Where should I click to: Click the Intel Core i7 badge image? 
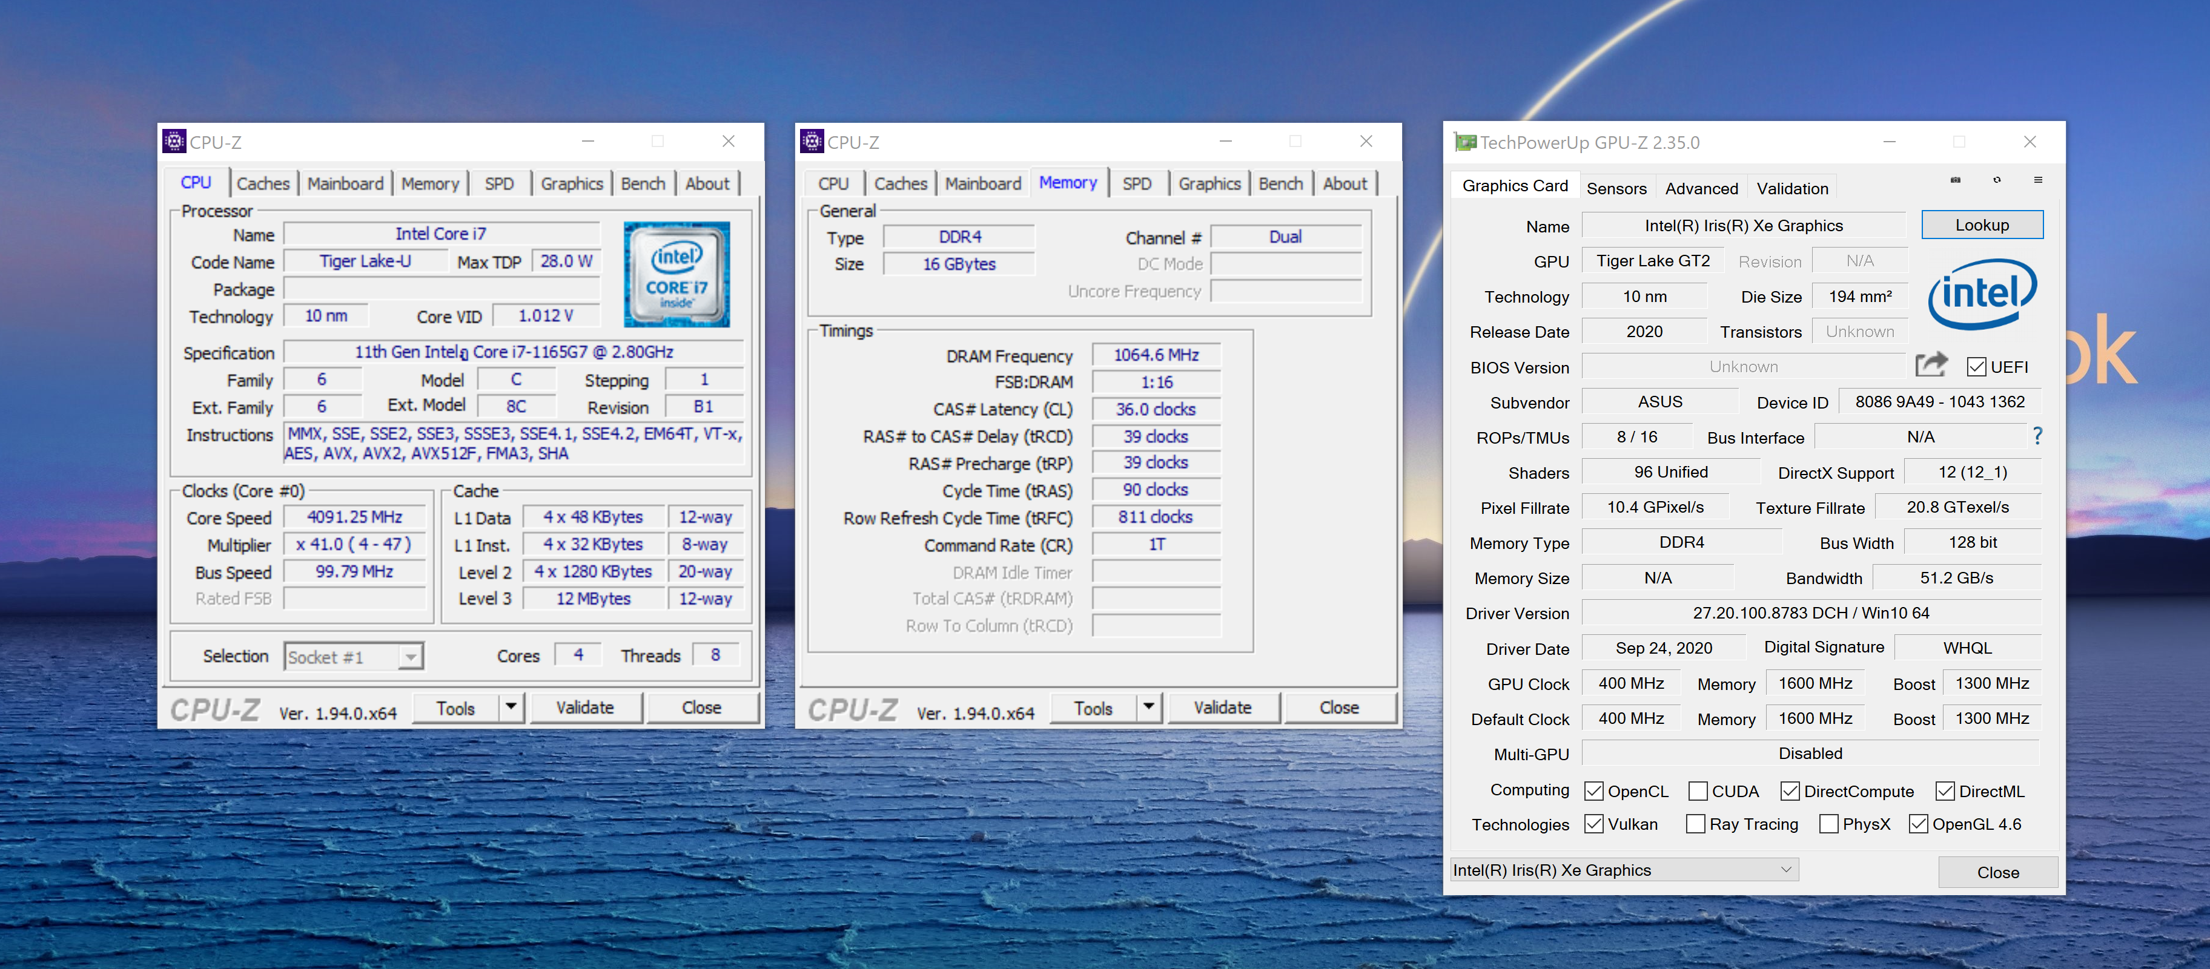tap(677, 274)
